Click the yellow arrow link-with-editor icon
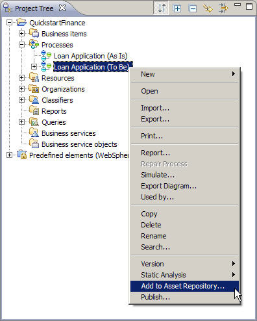Image resolution: width=257 pixels, height=321 pixels. point(208,8)
